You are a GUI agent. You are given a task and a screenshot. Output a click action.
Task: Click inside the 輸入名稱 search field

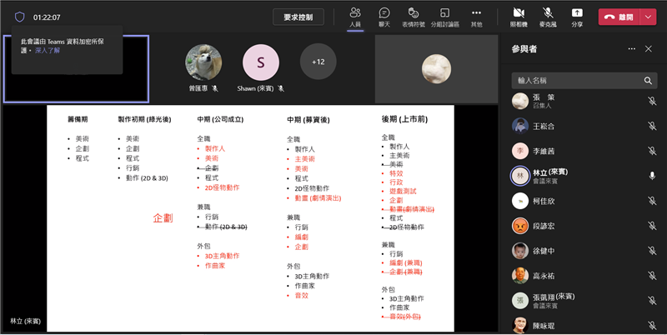click(x=575, y=81)
